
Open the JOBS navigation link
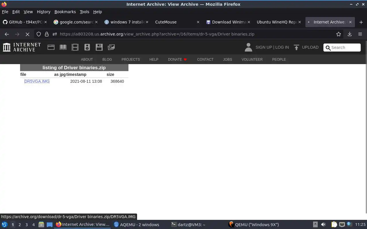click(228, 60)
